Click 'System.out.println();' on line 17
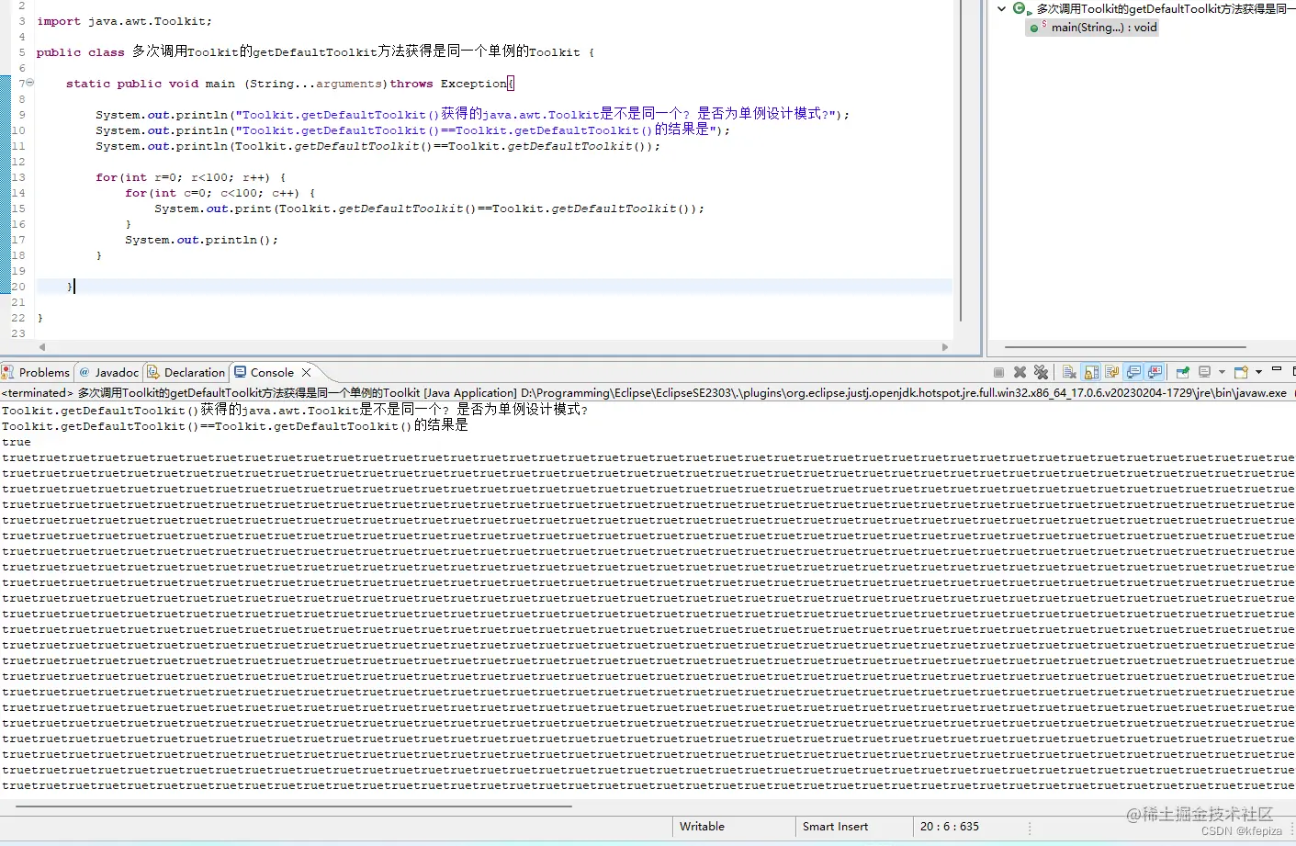 (x=201, y=240)
